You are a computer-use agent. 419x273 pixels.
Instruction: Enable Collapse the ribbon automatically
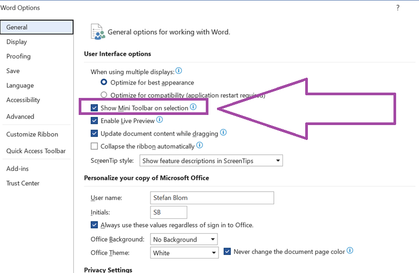pos(94,146)
